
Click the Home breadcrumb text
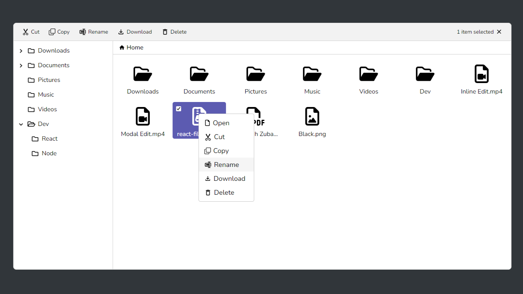pyautogui.click(x=135, y=48)
